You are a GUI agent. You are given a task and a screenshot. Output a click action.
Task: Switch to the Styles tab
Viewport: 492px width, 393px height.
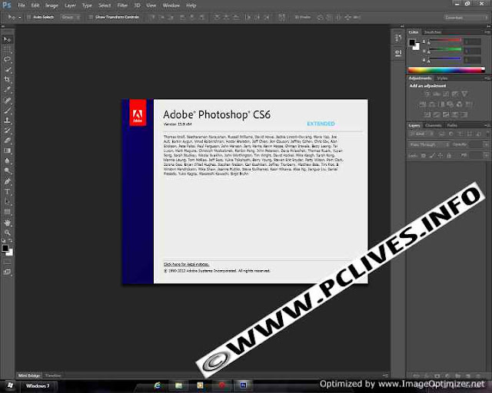click(x=442, y=78)
